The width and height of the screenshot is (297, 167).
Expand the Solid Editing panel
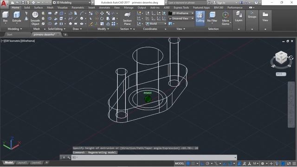coord(57,29)
